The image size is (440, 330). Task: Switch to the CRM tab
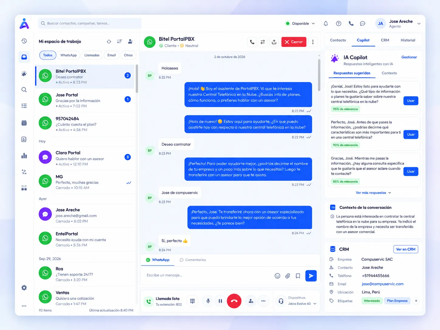(x=385, y=40)
